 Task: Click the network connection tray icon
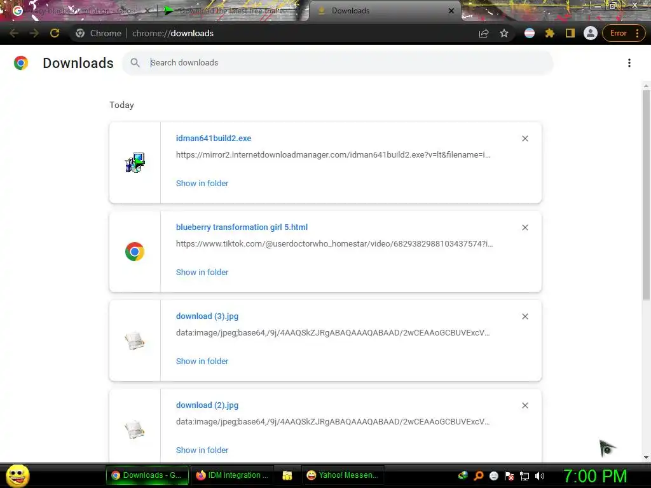[524, 476]
